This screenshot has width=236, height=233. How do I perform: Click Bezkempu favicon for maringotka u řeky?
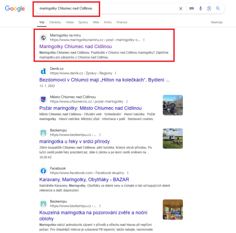43,132
